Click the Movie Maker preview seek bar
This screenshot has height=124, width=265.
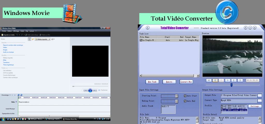[90, 86]
